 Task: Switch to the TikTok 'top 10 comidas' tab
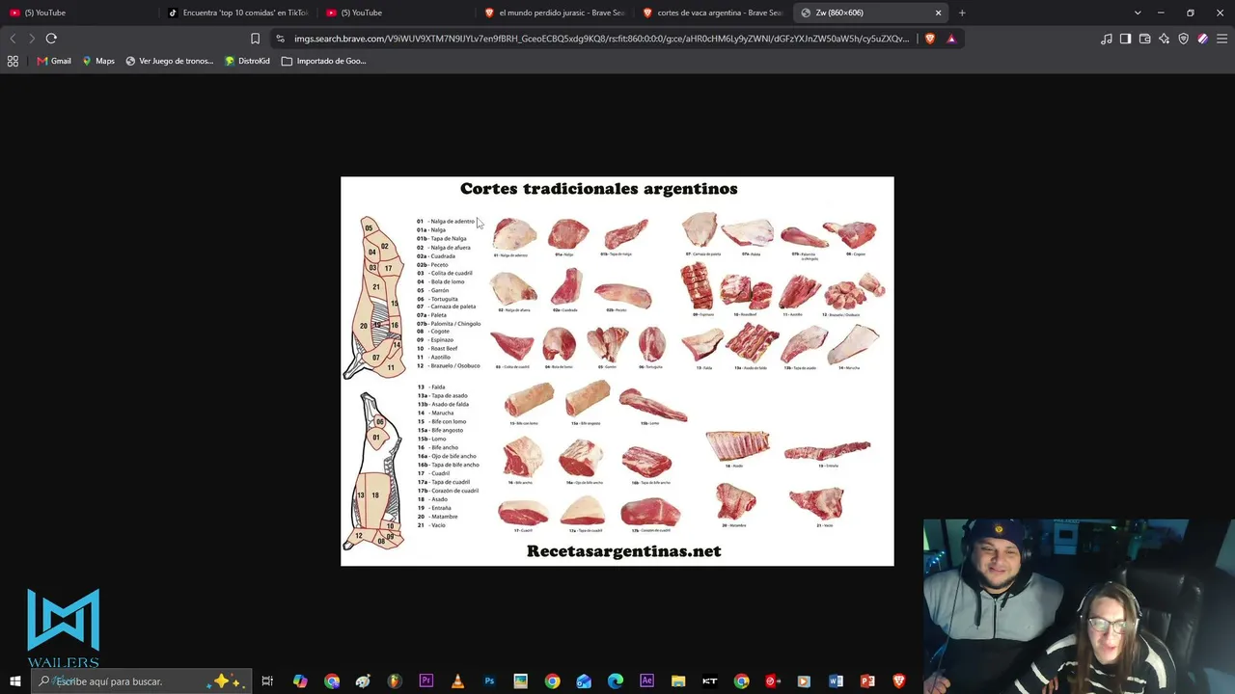[237, 13]
